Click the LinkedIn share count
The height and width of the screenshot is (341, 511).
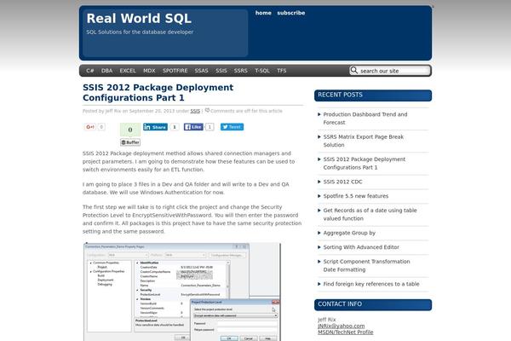point(175,127)
